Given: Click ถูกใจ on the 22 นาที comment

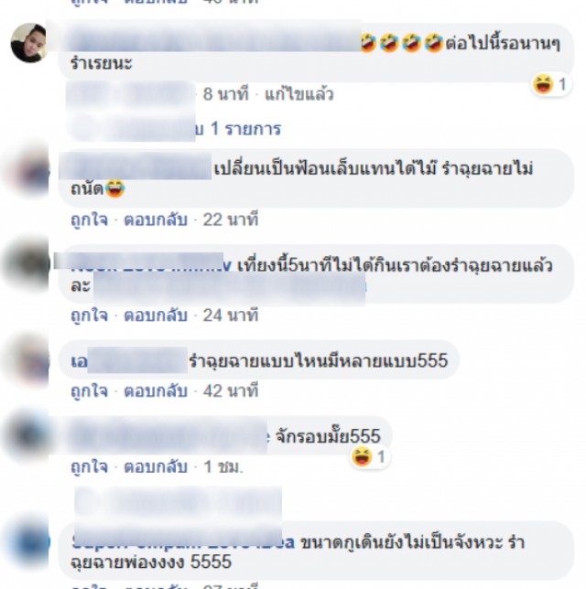Looking at the screenshot, I should pyautogui.click(x=89, y=220).
